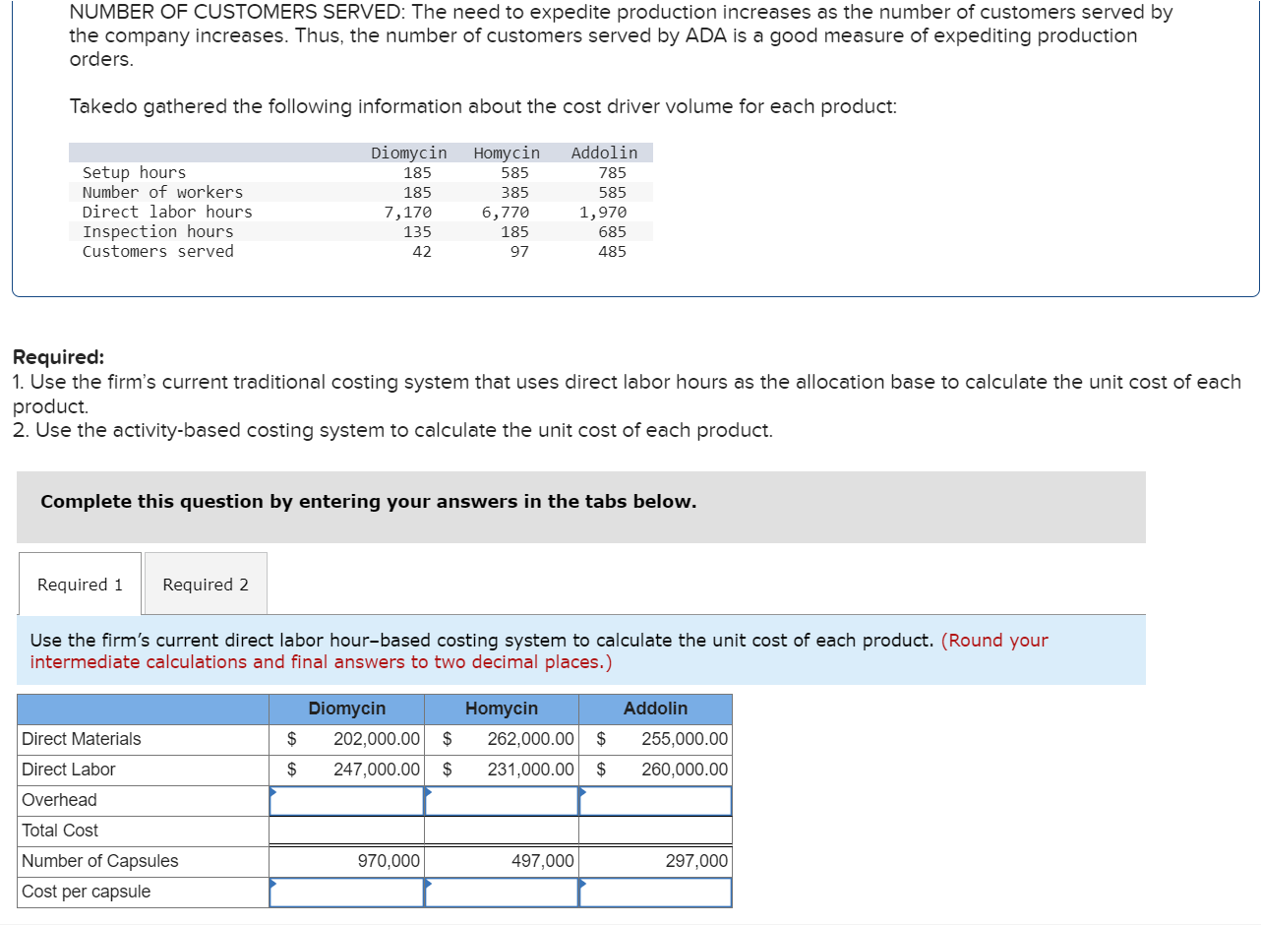Click the Diomycin answer table header
The height and width of the screenshot is (925, 1261).
(347, 709)
